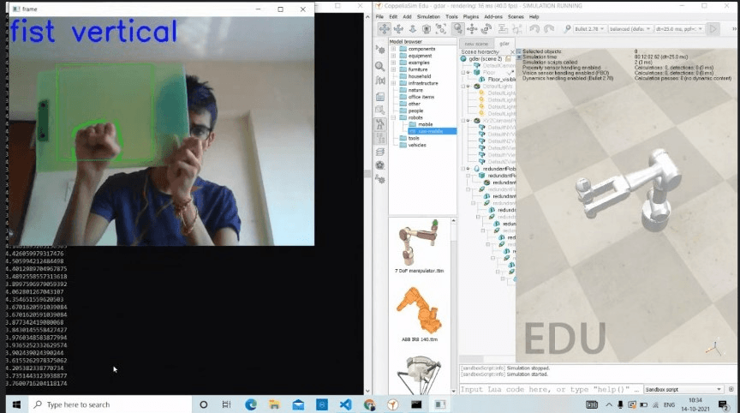Open the Bullet 2.78 physics engine dropdown
Screen dimensions: 740x413
pyautogui.click(x=590, y=29)
